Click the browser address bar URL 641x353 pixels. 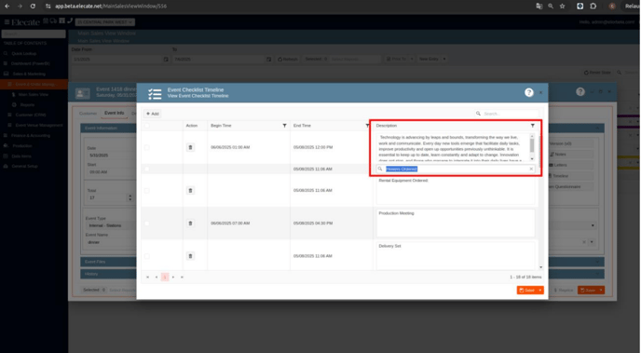click(111, 7)
